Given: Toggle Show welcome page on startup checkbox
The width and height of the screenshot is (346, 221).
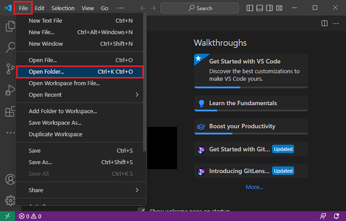Looking at the screenshot, I should pyautogui.click(x=141, y=209).
